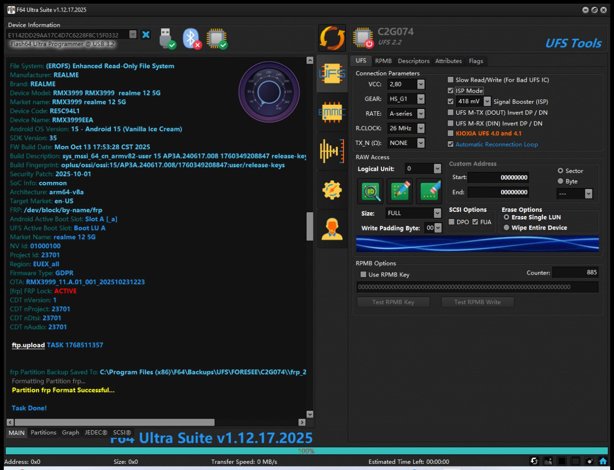This screenshot has width=614, height=470.
Task: Open the R.CLOCK dropdown
Action: 421,128
